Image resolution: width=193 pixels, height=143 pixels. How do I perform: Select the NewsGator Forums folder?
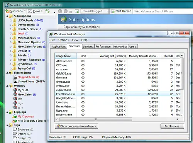pyautogui.click(x=30, y=46)
